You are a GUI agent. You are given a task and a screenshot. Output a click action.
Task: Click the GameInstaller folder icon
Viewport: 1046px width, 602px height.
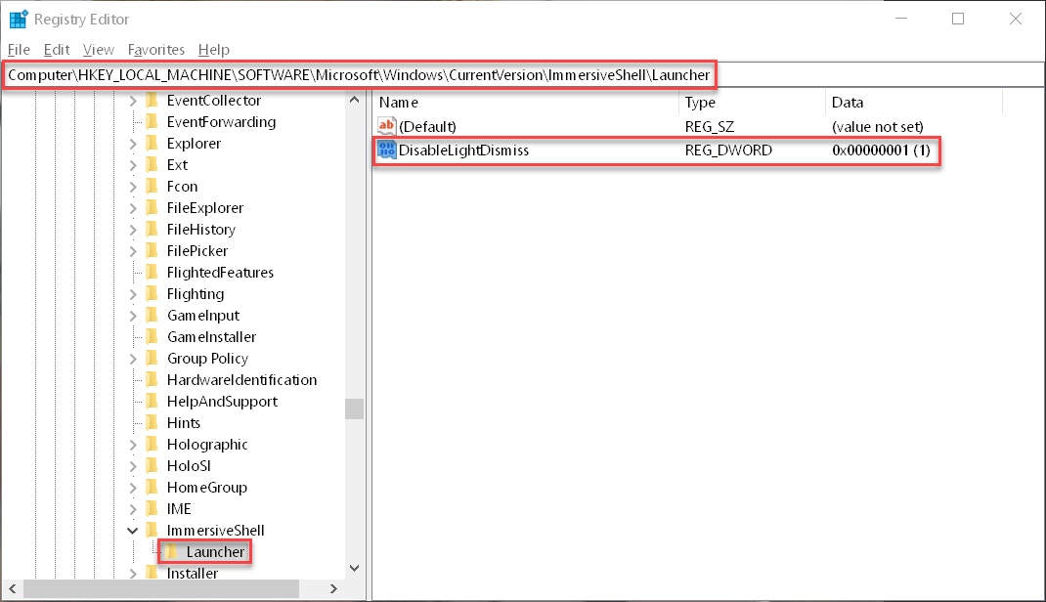click(x=153, y=337)
